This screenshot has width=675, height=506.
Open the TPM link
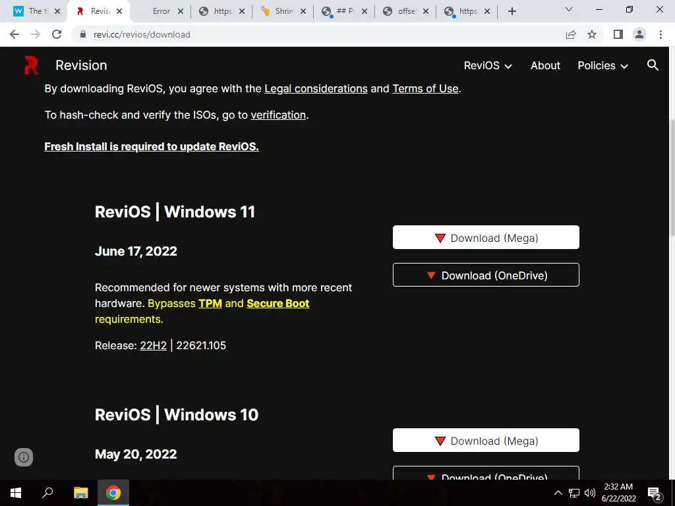pos(210,303)
